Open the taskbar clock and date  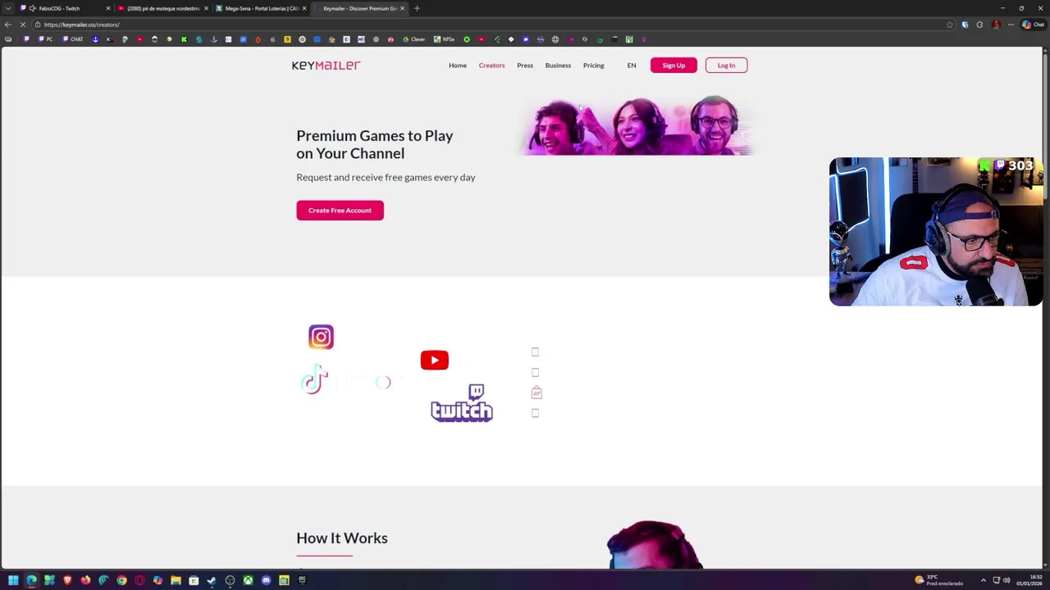click(x=1030, y=581)
